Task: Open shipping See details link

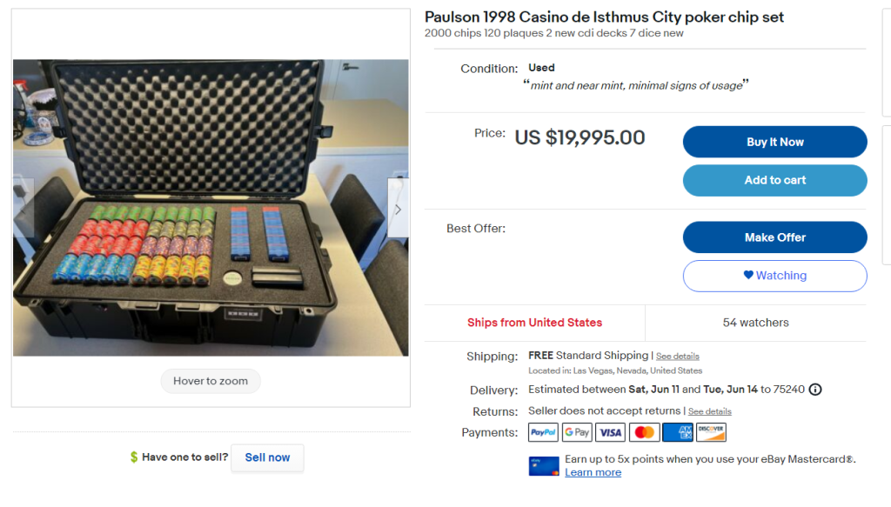Action: click(678, 357)
